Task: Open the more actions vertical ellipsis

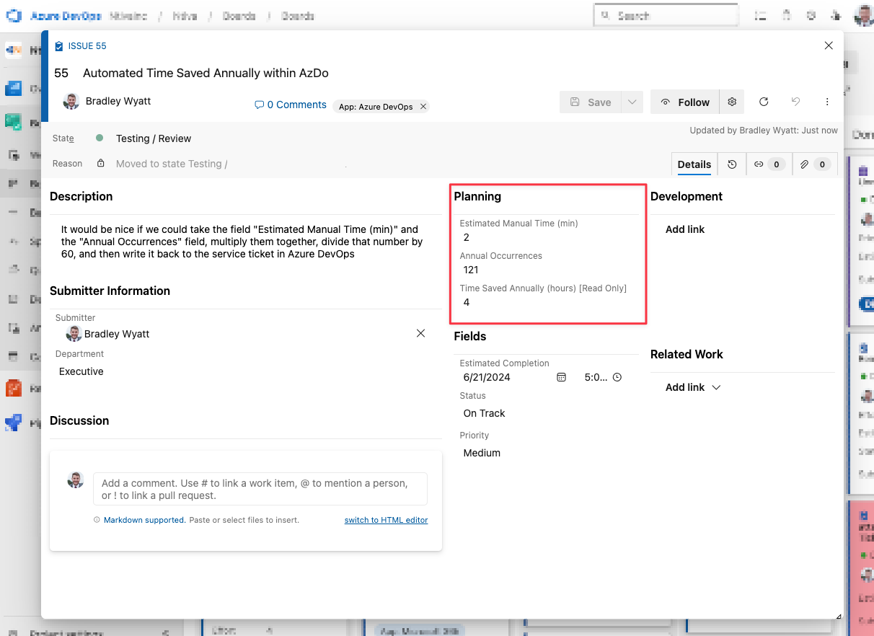Action: pos(827,102)
